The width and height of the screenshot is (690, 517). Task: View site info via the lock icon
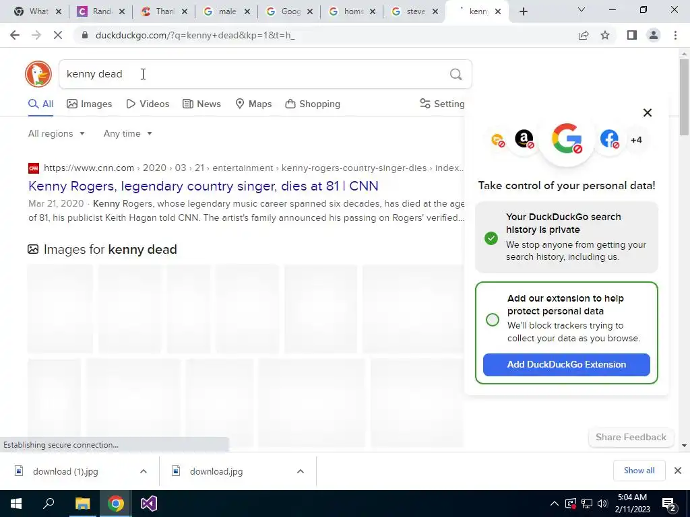85,35
